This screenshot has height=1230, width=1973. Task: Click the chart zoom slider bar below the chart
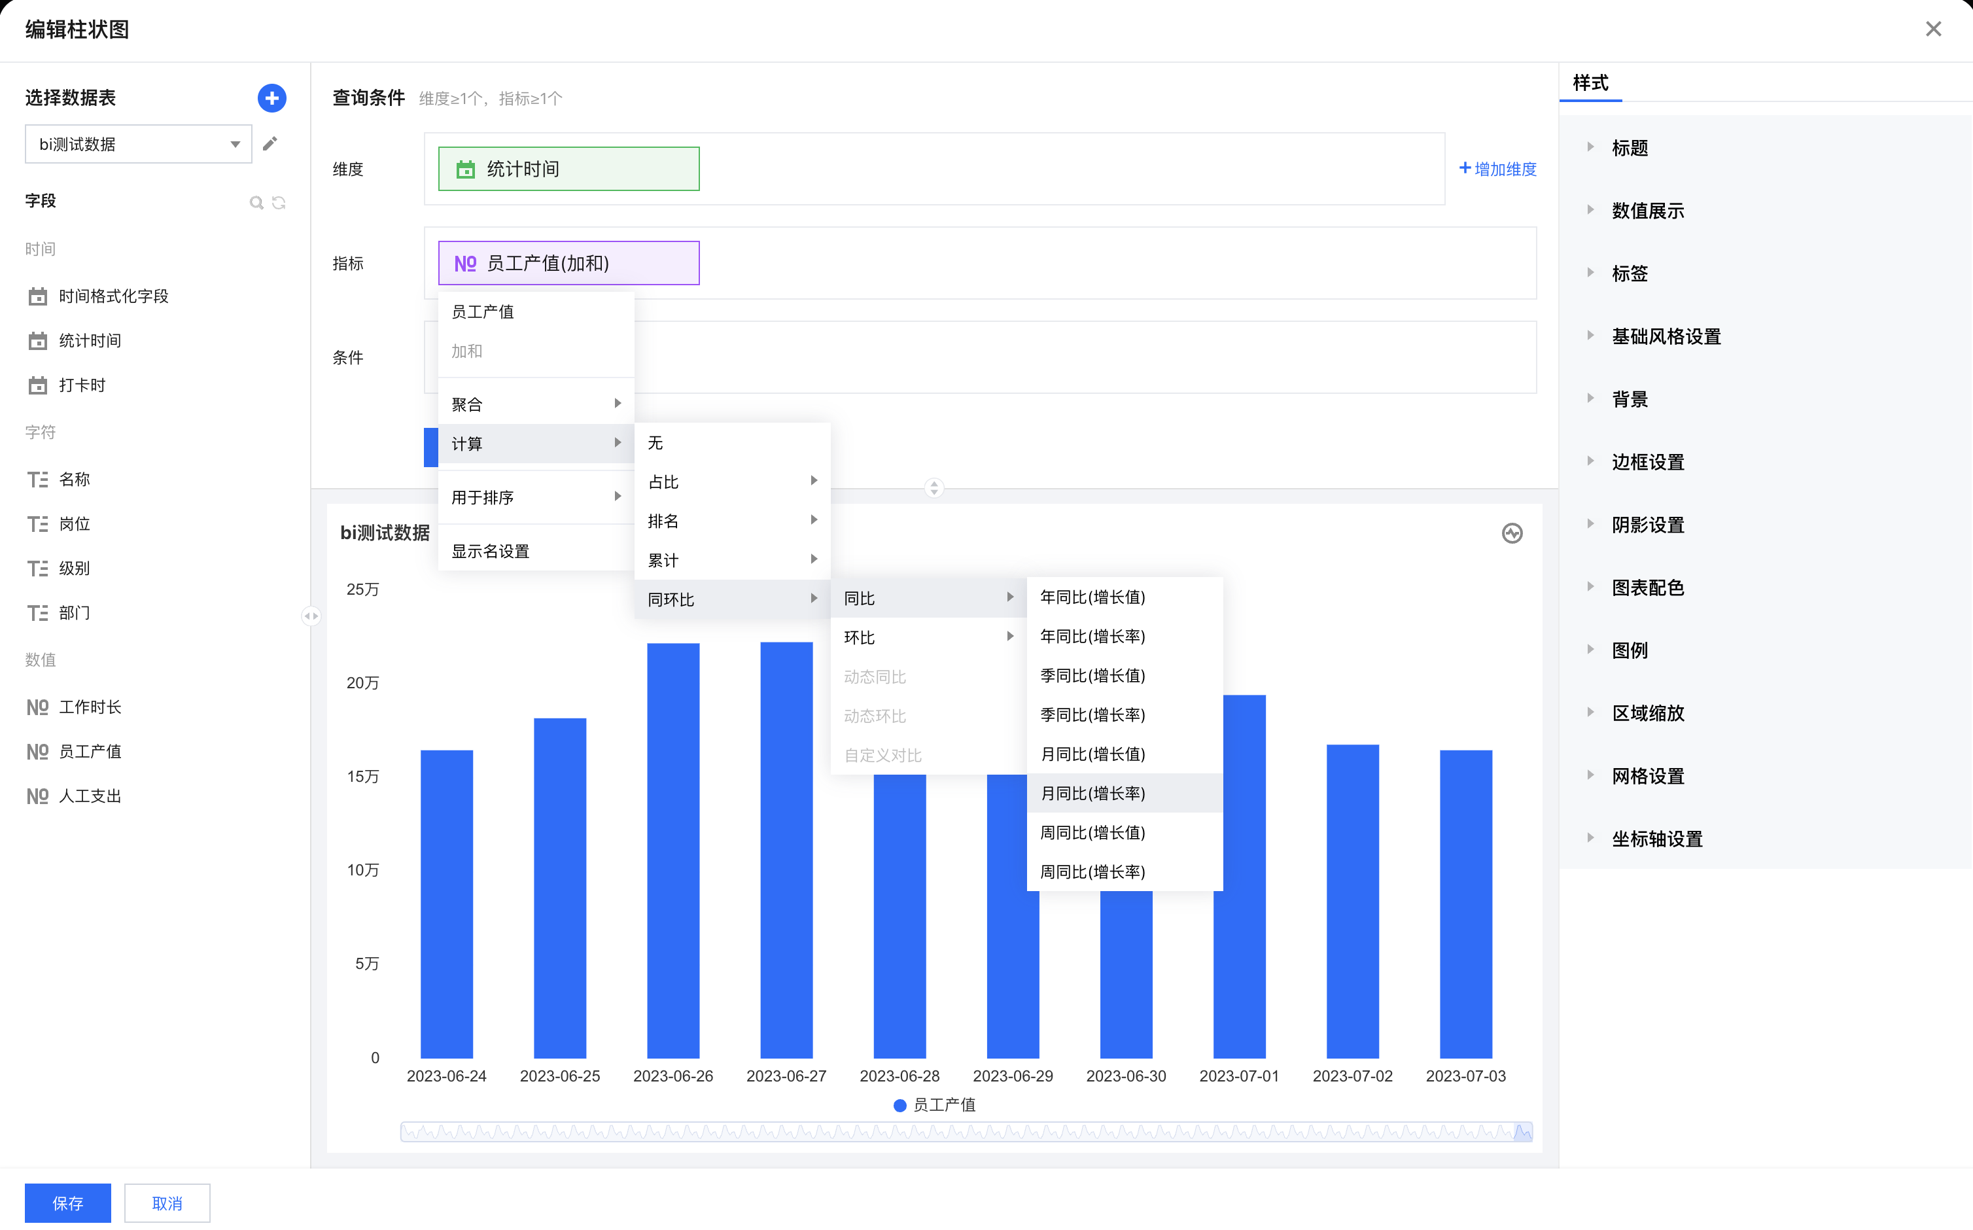tap(966, 1132)
